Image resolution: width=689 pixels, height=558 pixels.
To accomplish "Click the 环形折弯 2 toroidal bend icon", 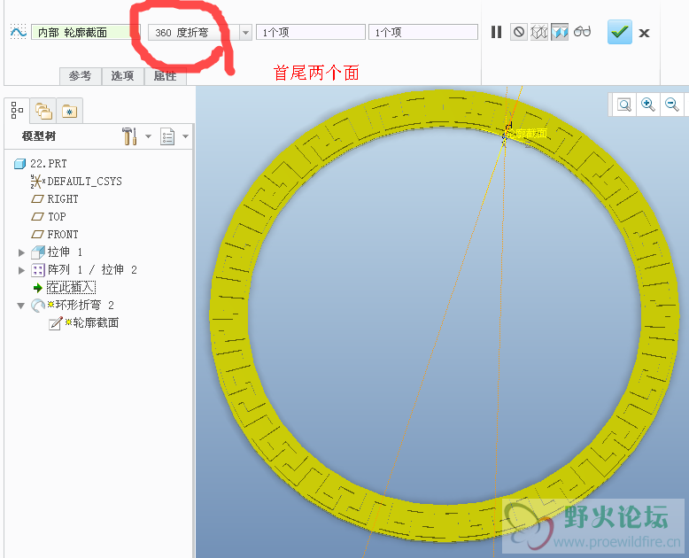I will (x=38, y=306).
